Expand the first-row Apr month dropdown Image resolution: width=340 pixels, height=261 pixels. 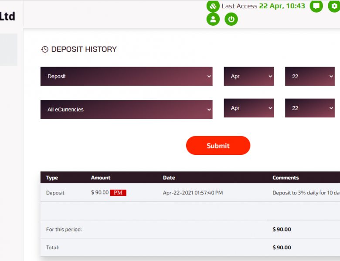pos(249,76)
